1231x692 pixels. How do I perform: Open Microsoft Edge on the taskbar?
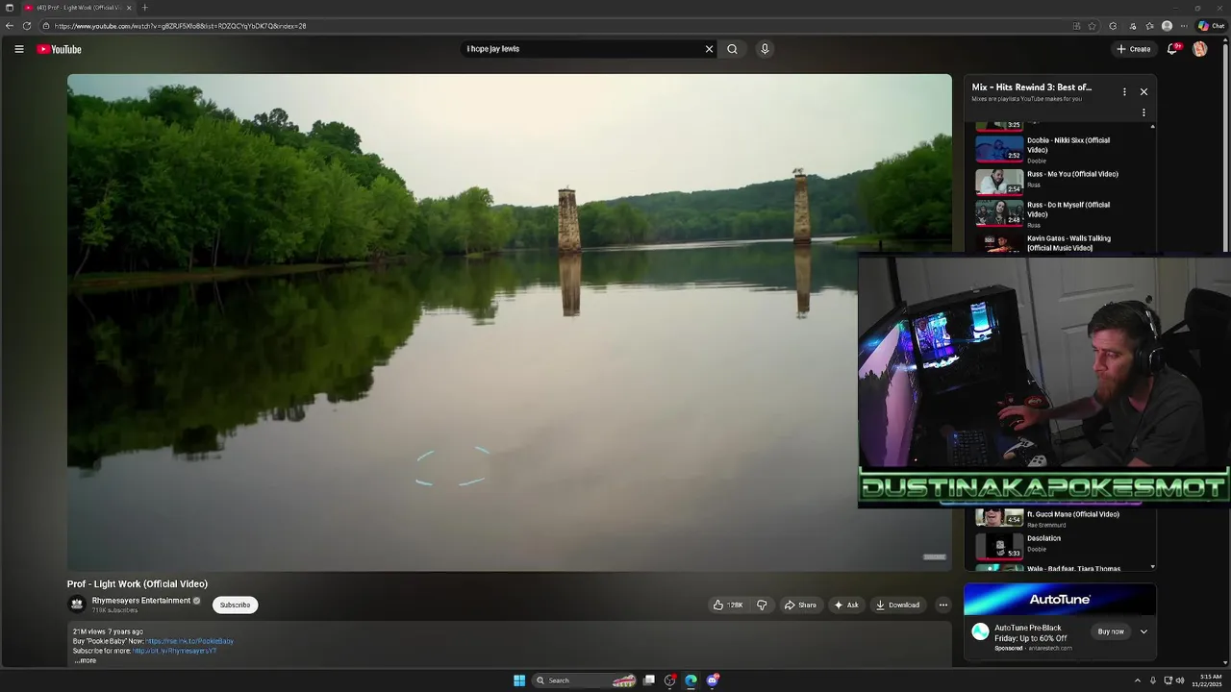[x=691, y=680]
